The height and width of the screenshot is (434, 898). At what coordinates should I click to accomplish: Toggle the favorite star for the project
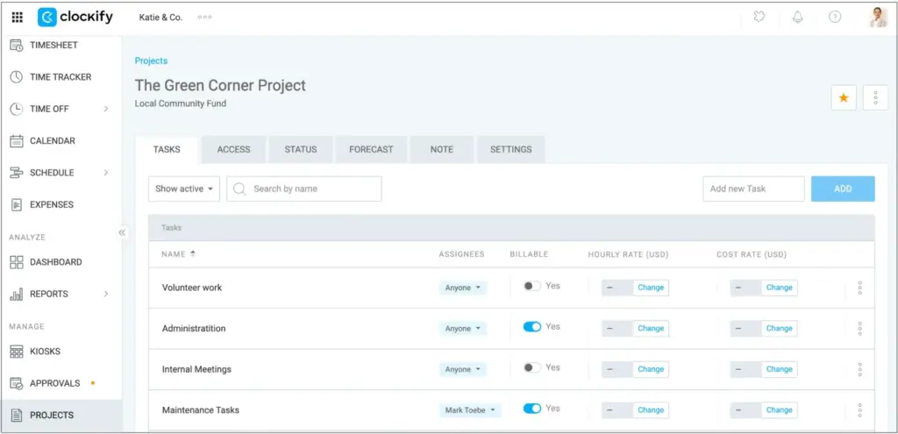(844, 98)
